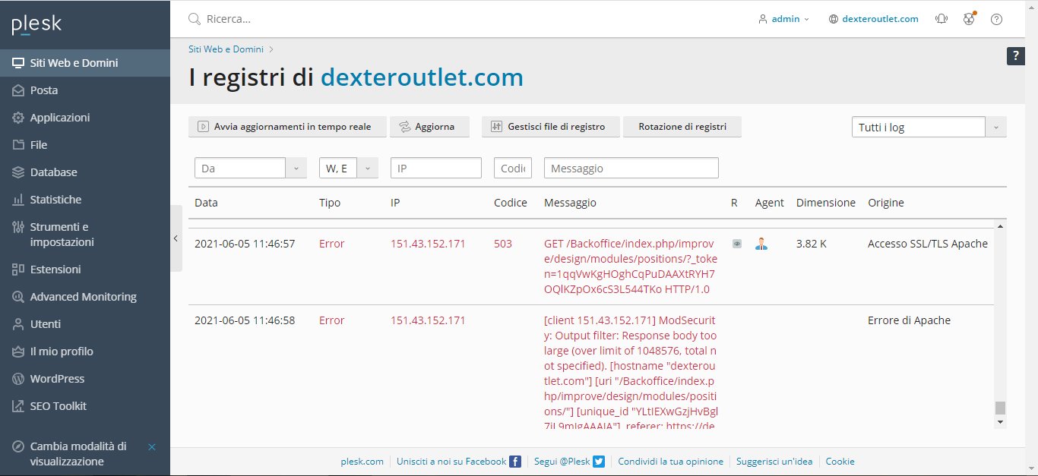Click the search magnifier icon
Viewport: 1038px width, 476px height.
coord(195,19)
